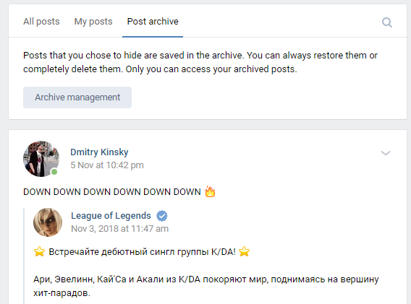Click the star emoji before Встречайте

(x=39, y=252)
